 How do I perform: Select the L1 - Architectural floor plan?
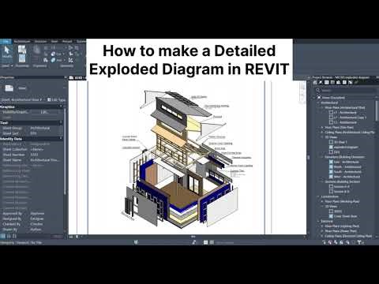click(345, 112)
